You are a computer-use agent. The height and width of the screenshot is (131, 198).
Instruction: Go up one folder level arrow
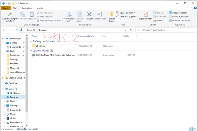point(17,30)
